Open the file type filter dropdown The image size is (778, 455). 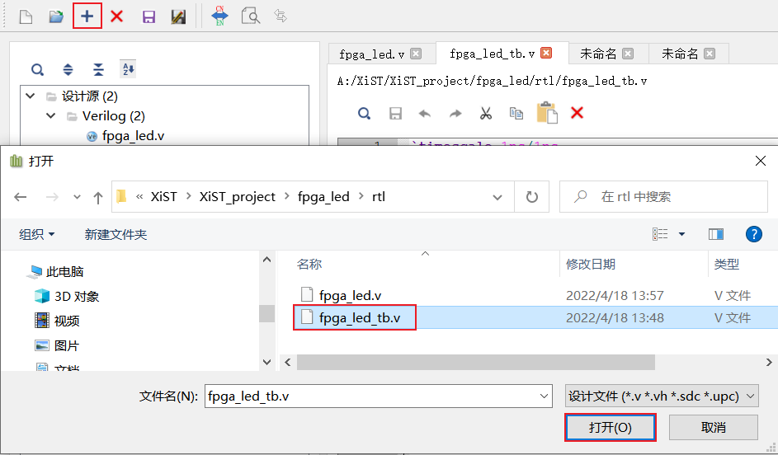[661, 396]
